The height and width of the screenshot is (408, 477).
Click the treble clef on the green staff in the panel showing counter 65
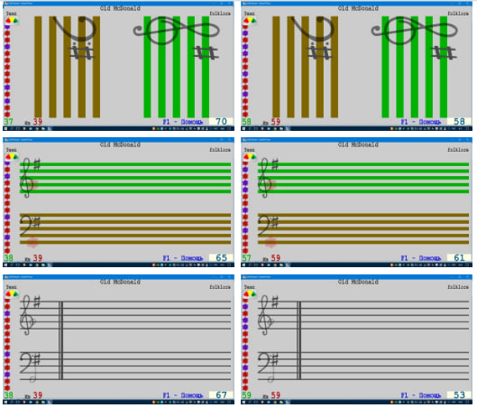coord(27,178)
